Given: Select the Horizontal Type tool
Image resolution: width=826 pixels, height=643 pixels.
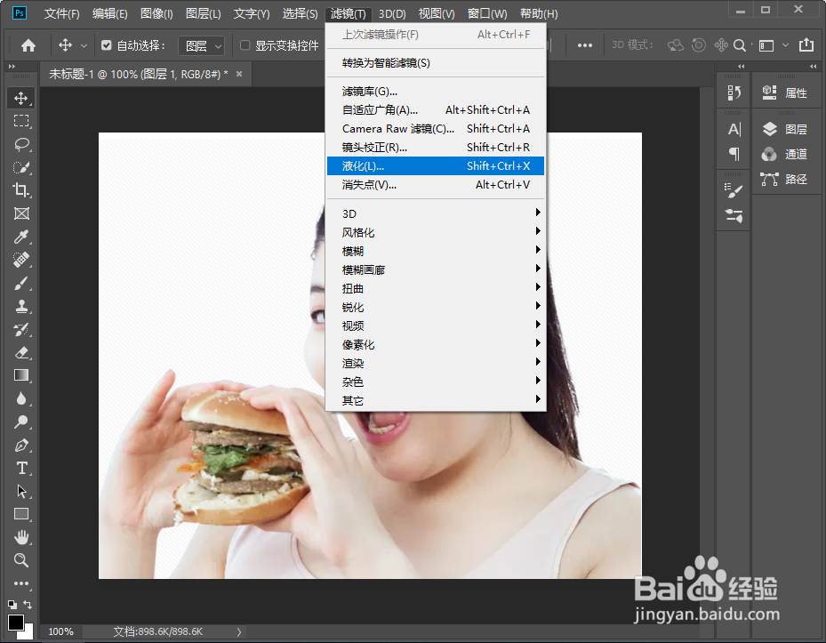Looking at the screenshot, I should [x=20, y=469].
